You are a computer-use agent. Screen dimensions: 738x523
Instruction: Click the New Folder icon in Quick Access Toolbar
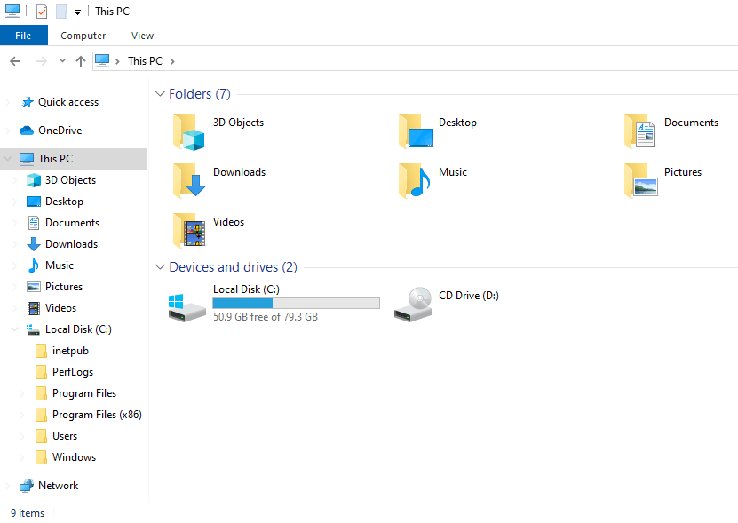60,11
